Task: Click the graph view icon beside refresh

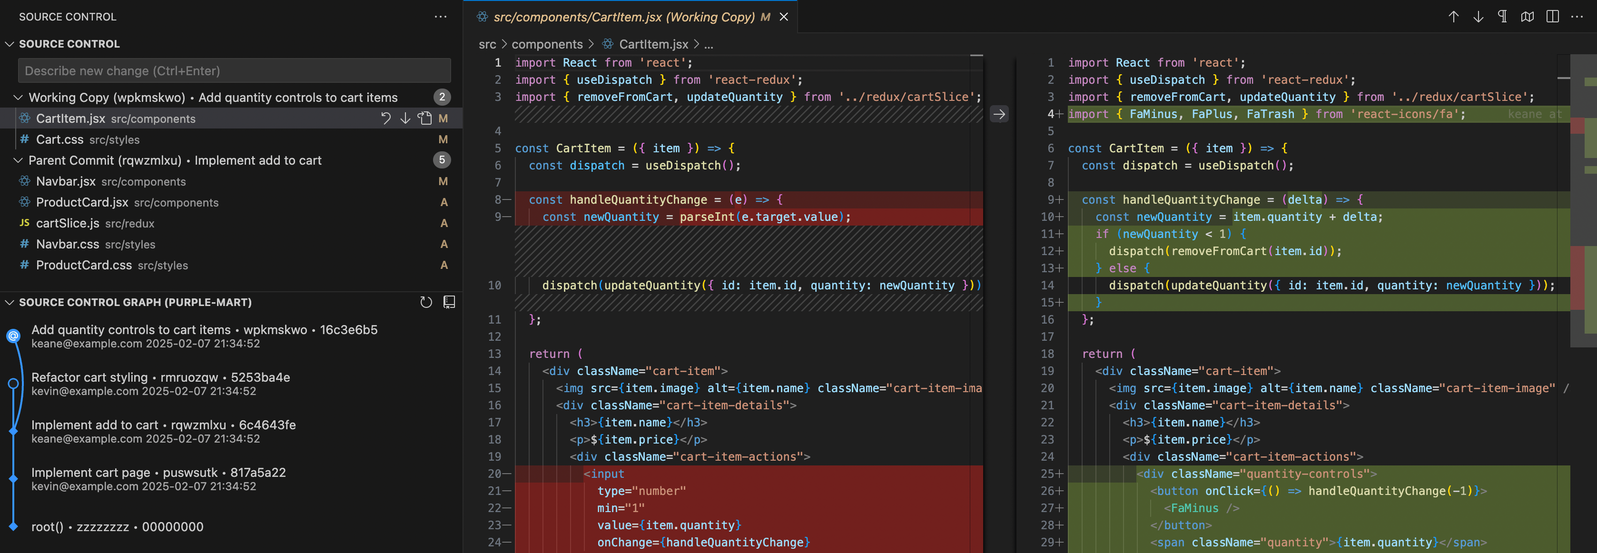Action: 450,303
